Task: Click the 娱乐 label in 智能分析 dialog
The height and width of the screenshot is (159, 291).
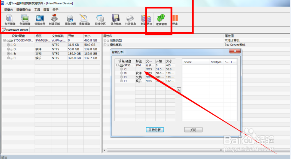Action: pyautogui.click(x=139, y=81)
